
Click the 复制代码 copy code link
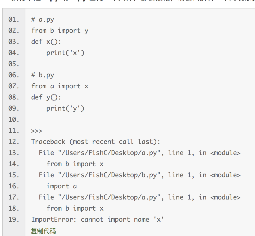pos(43,231)
